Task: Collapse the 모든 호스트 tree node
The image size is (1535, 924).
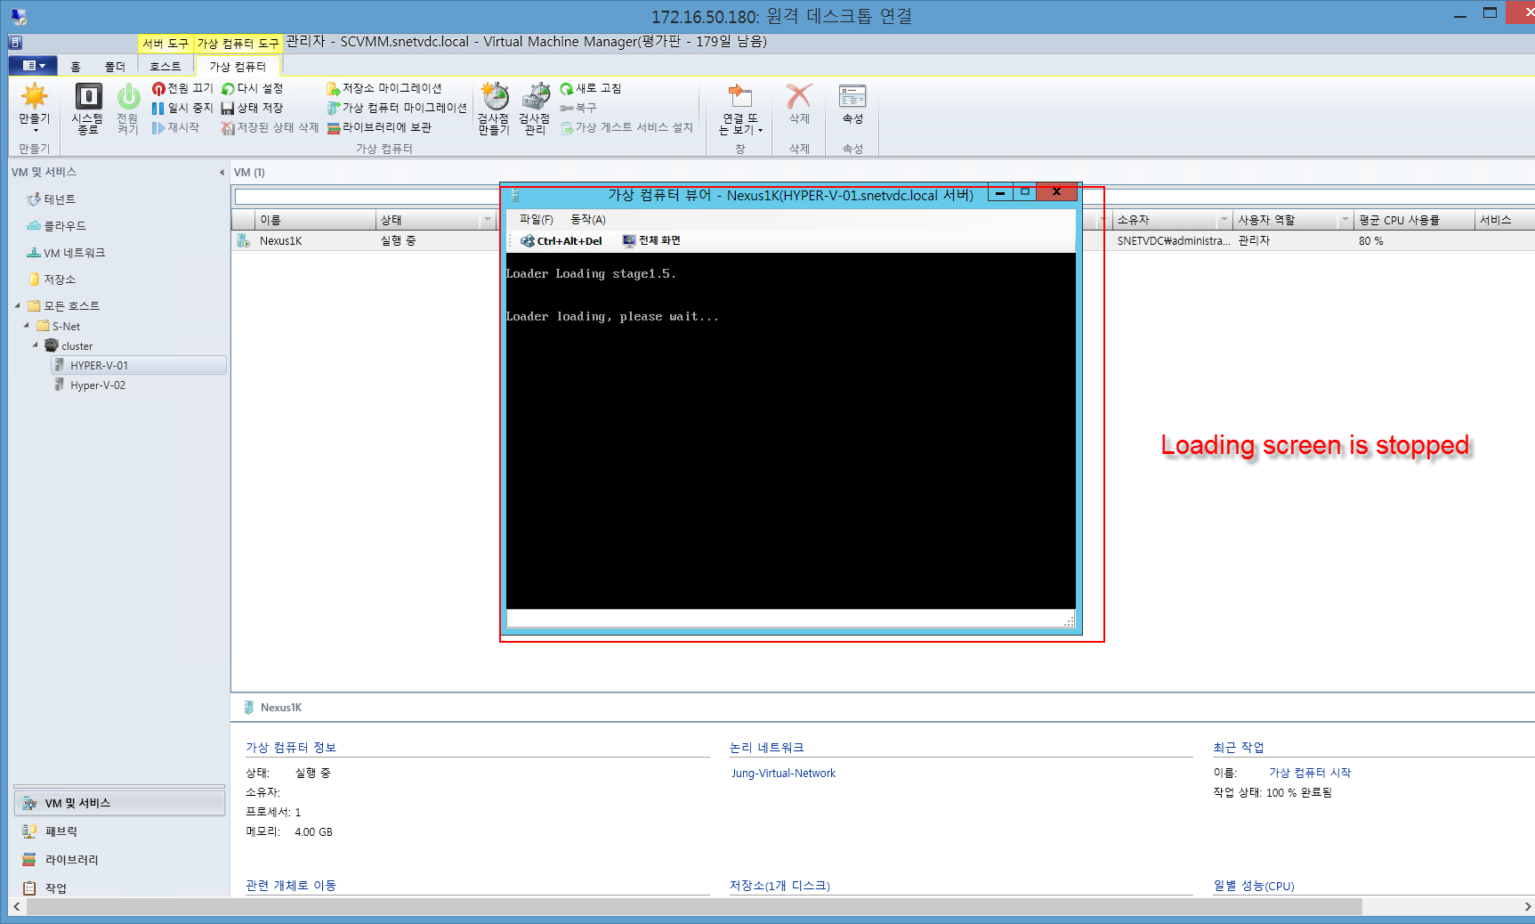Action: [x=18, y=305]
